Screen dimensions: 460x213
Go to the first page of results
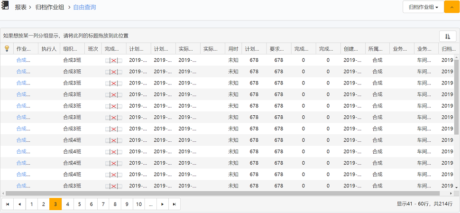(x=8, y=204)
